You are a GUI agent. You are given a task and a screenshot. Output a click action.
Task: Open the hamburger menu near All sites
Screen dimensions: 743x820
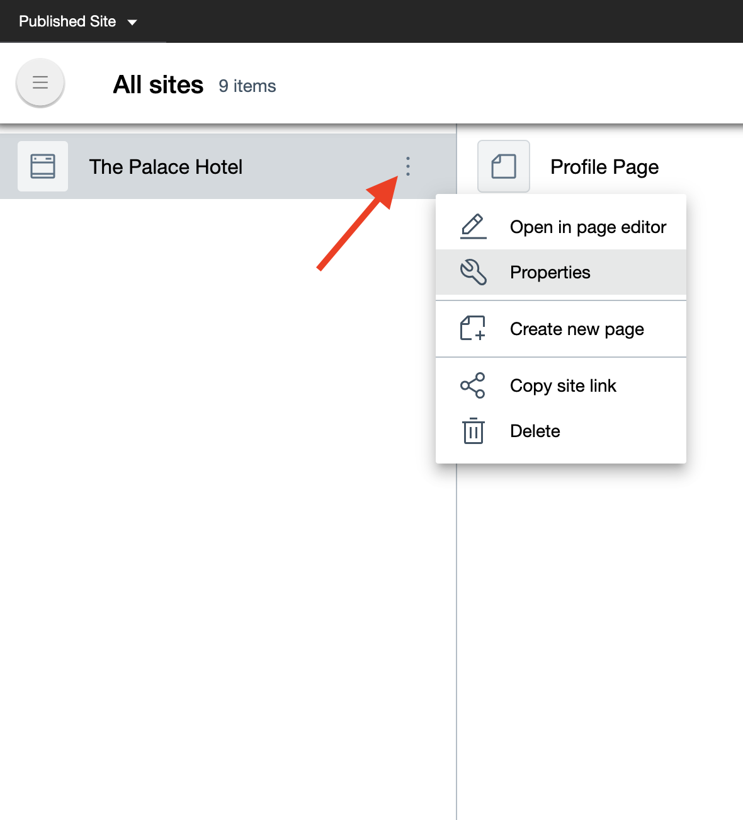pyautogui.click(x=40, y=83)
